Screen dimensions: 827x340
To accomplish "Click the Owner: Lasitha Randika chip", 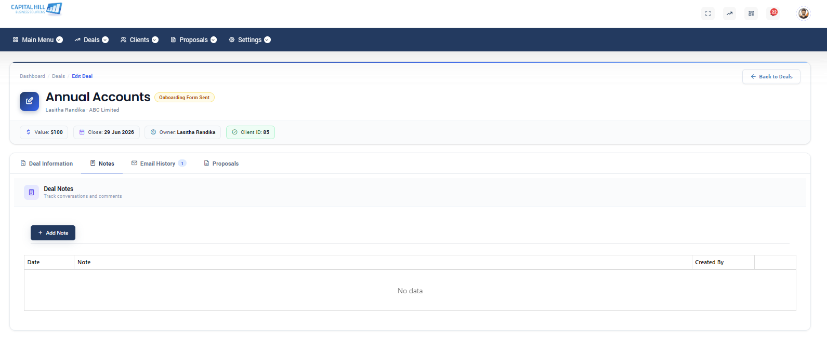I will pos(183,132).
